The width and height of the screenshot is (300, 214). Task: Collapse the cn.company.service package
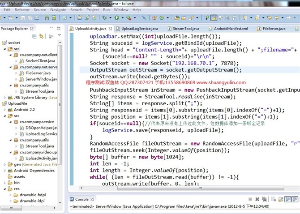[11, 122]
